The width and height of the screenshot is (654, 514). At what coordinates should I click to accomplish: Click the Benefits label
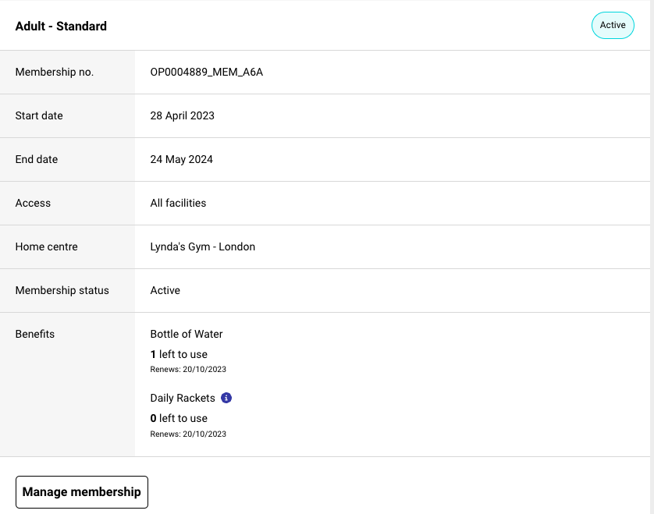35,334
